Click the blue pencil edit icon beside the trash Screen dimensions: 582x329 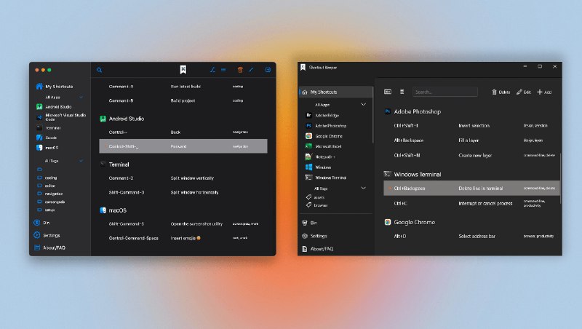(251, 70)
